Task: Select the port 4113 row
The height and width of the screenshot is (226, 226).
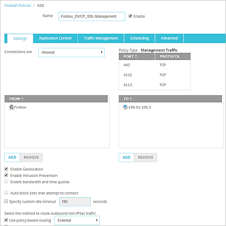Action: point(155,85)
